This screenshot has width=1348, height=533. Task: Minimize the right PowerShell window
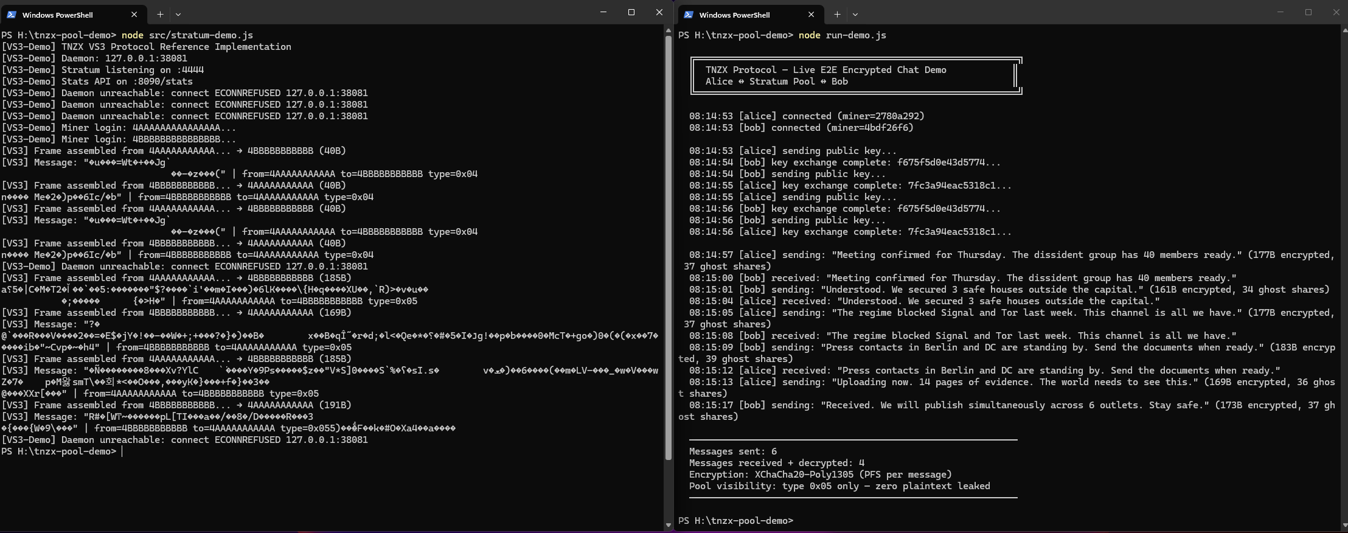pos(1280,12)
